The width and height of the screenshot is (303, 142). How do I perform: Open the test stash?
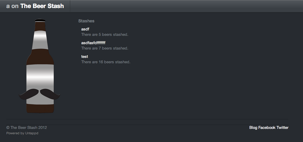(x=85, y=56)
